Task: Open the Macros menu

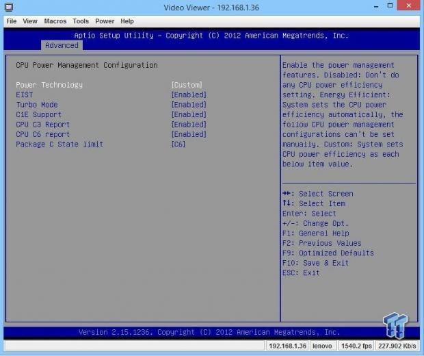Action: click(x=55, y=21)
